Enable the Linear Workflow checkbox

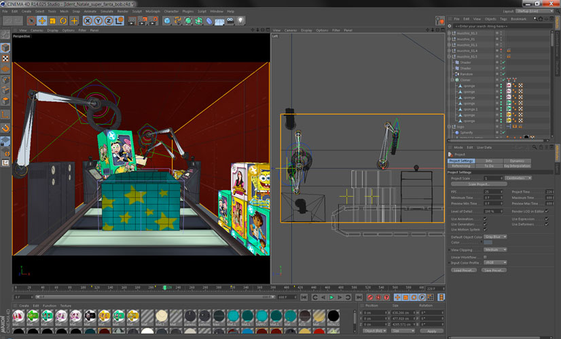pyautogui.click(x=484, y=257)
